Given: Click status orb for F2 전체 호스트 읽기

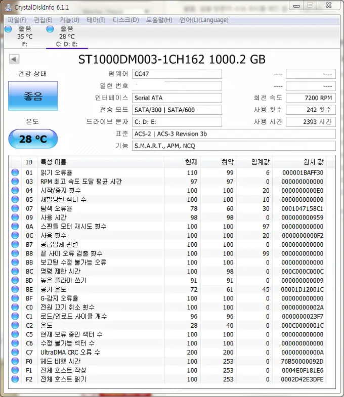Looking at the screenshot, I should 15,379.
